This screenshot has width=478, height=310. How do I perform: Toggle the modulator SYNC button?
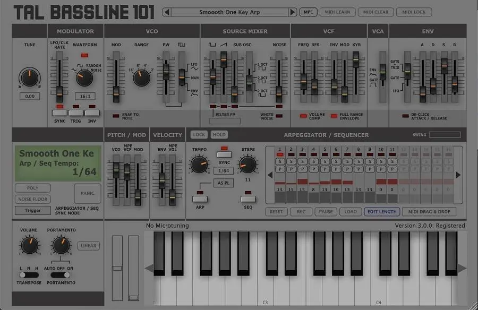pos(59,113)
